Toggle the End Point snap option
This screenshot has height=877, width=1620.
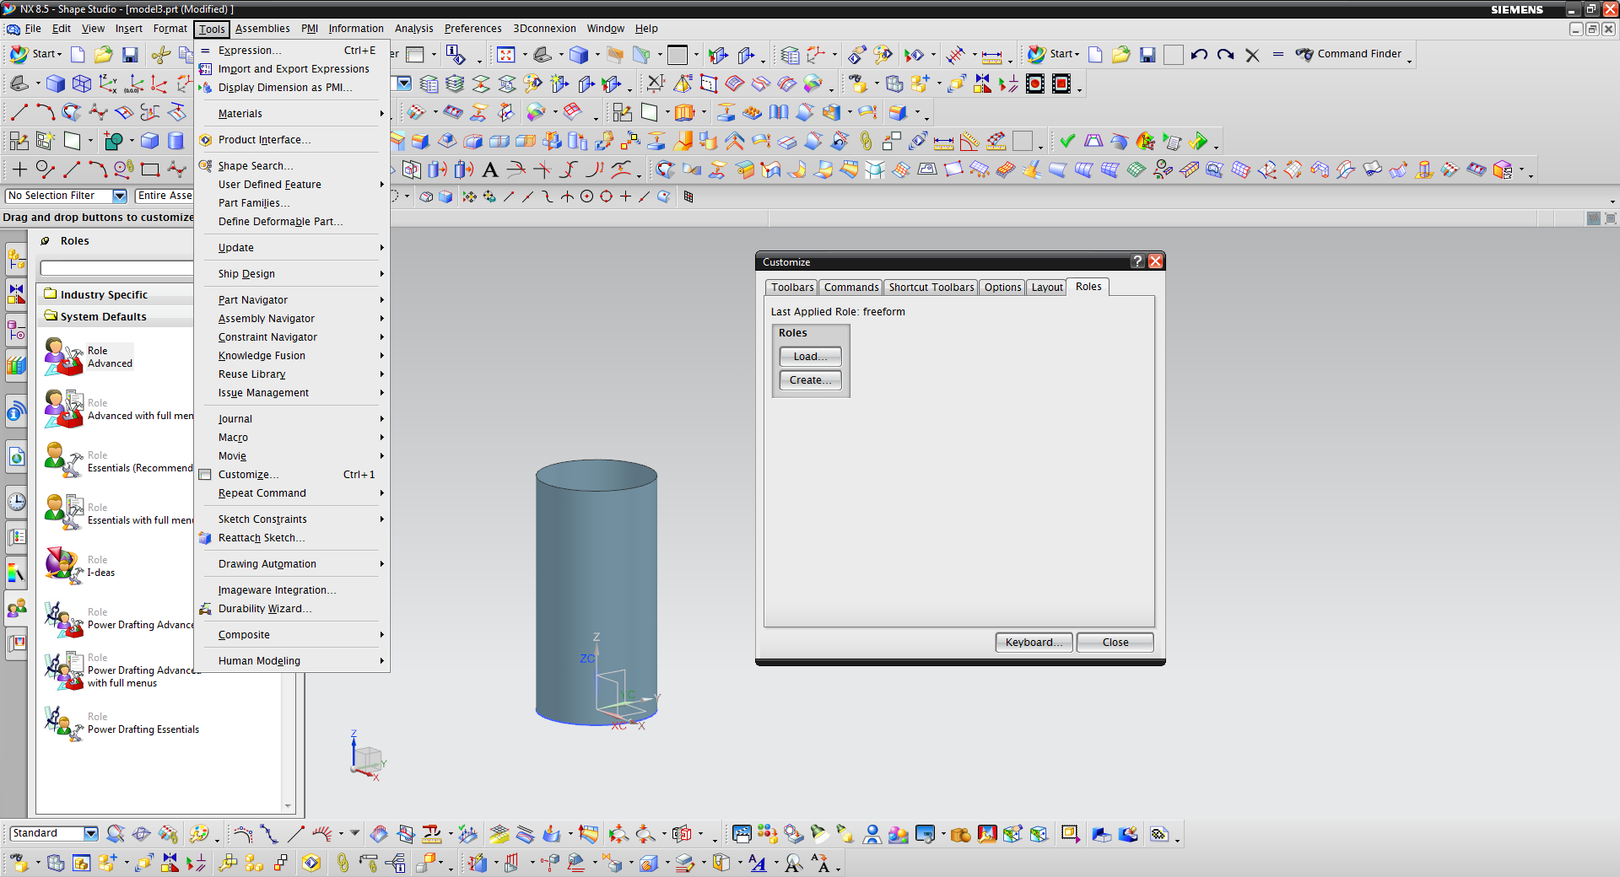tap(509, 196)
